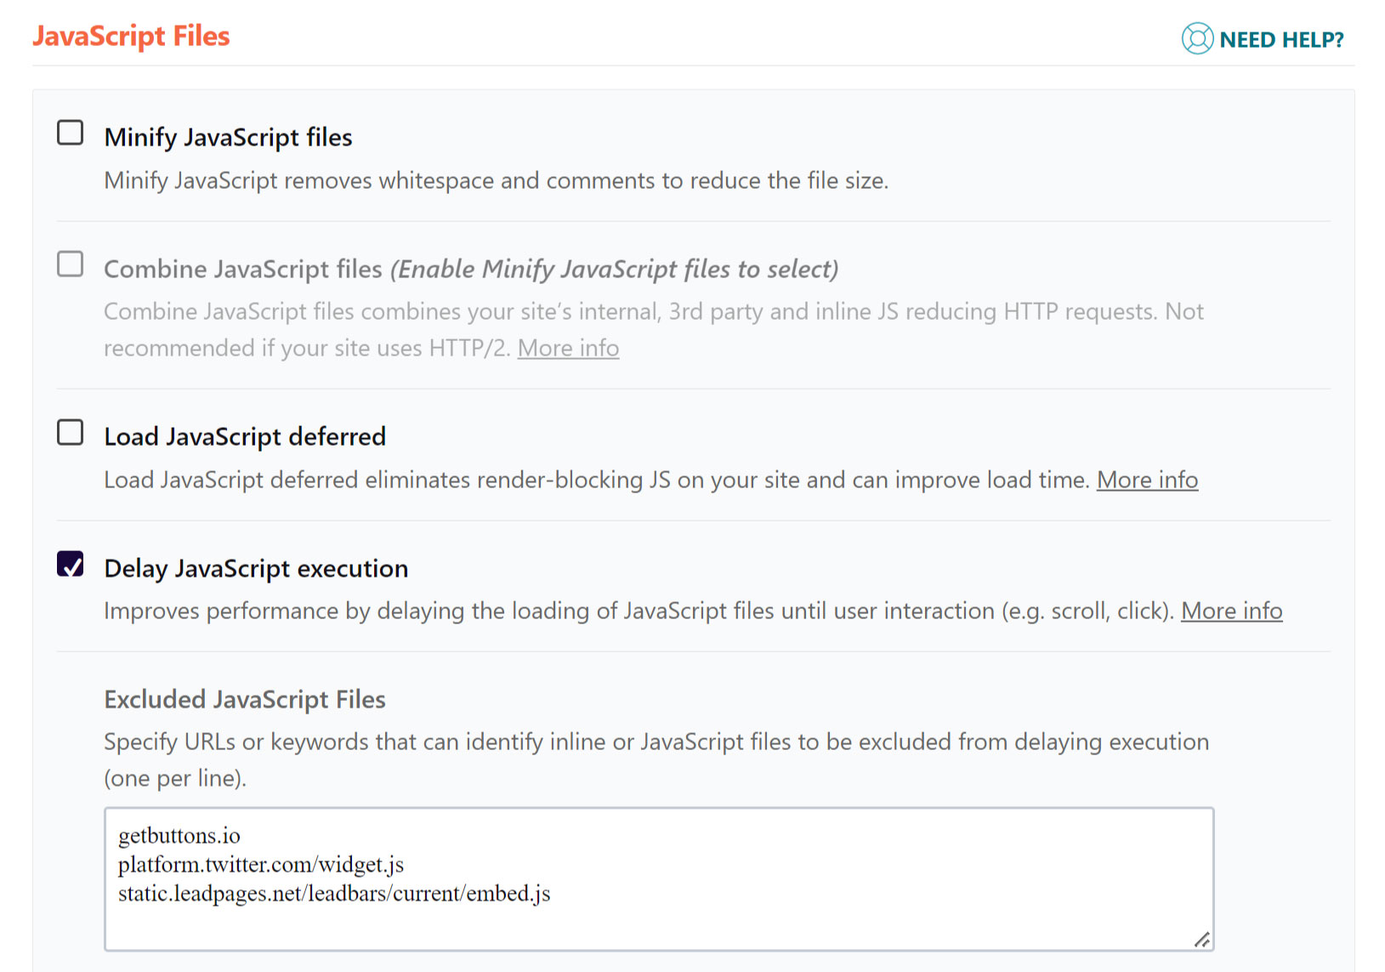The width and height of the screenshot is (1385, 972).
Task: Click the Excluded JavaScript Files label
Action: point(244,699)
